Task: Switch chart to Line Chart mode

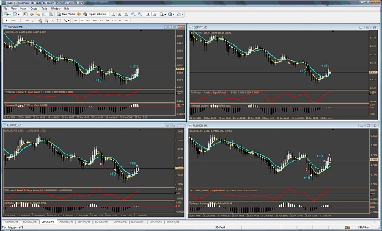Action: (126, 15)
